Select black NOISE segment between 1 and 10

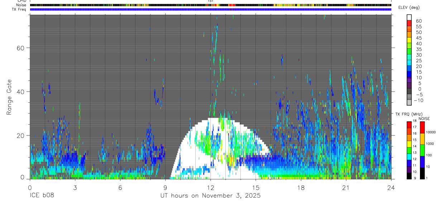tap(422, 173)
